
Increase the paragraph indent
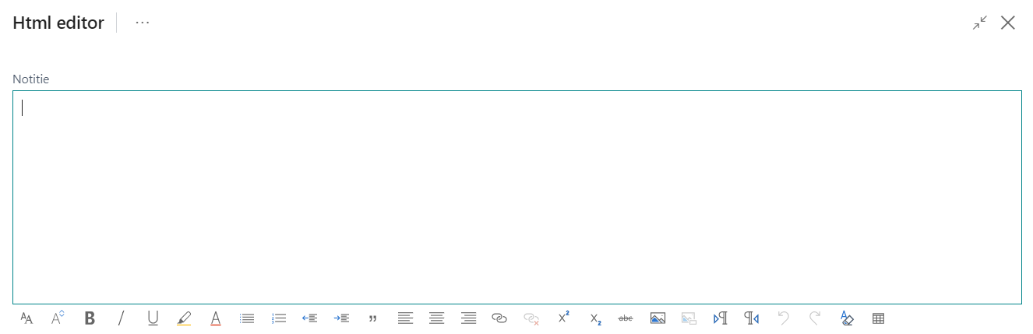pyautogui.click(x=341, y=318)
